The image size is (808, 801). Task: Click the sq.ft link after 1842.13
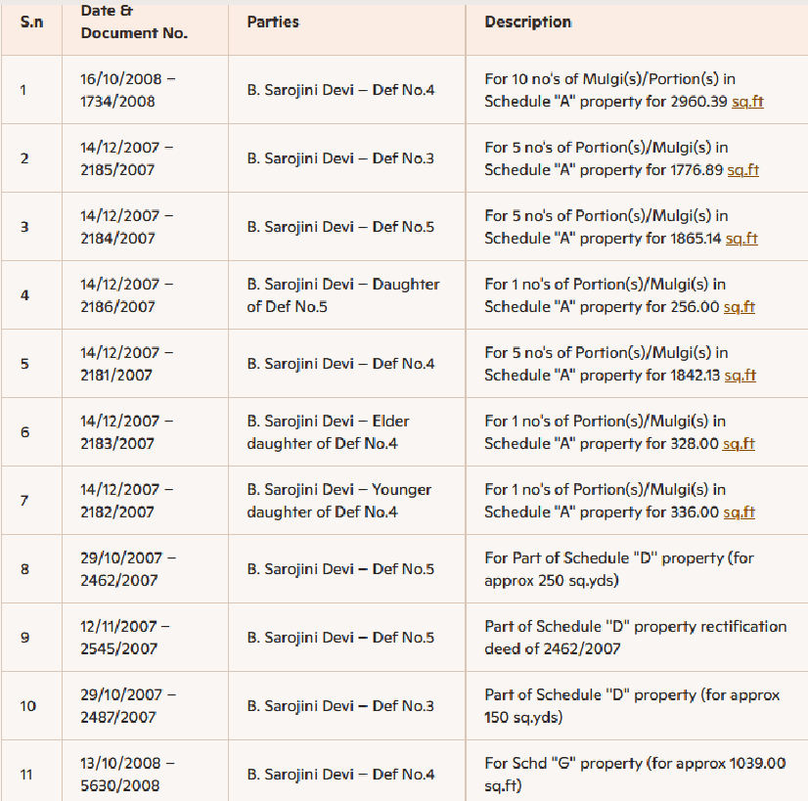[741, 376]
